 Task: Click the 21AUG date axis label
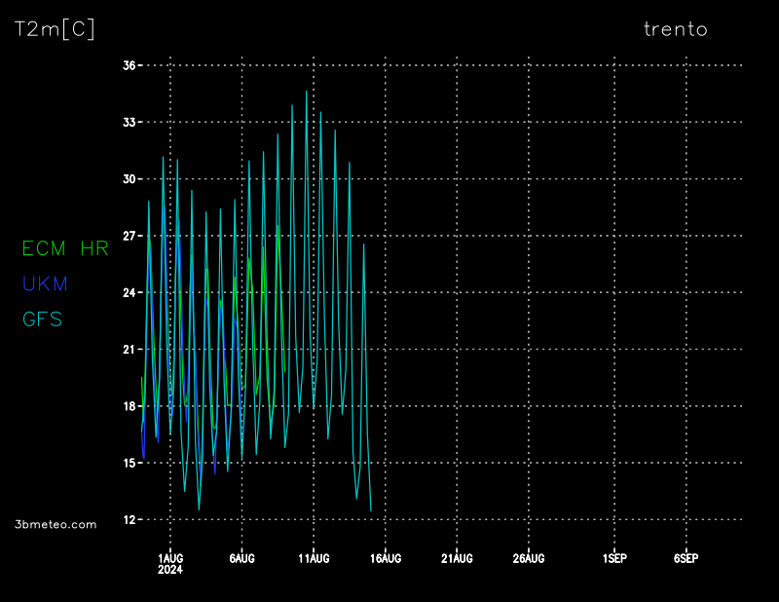click(x=457, y=558)
